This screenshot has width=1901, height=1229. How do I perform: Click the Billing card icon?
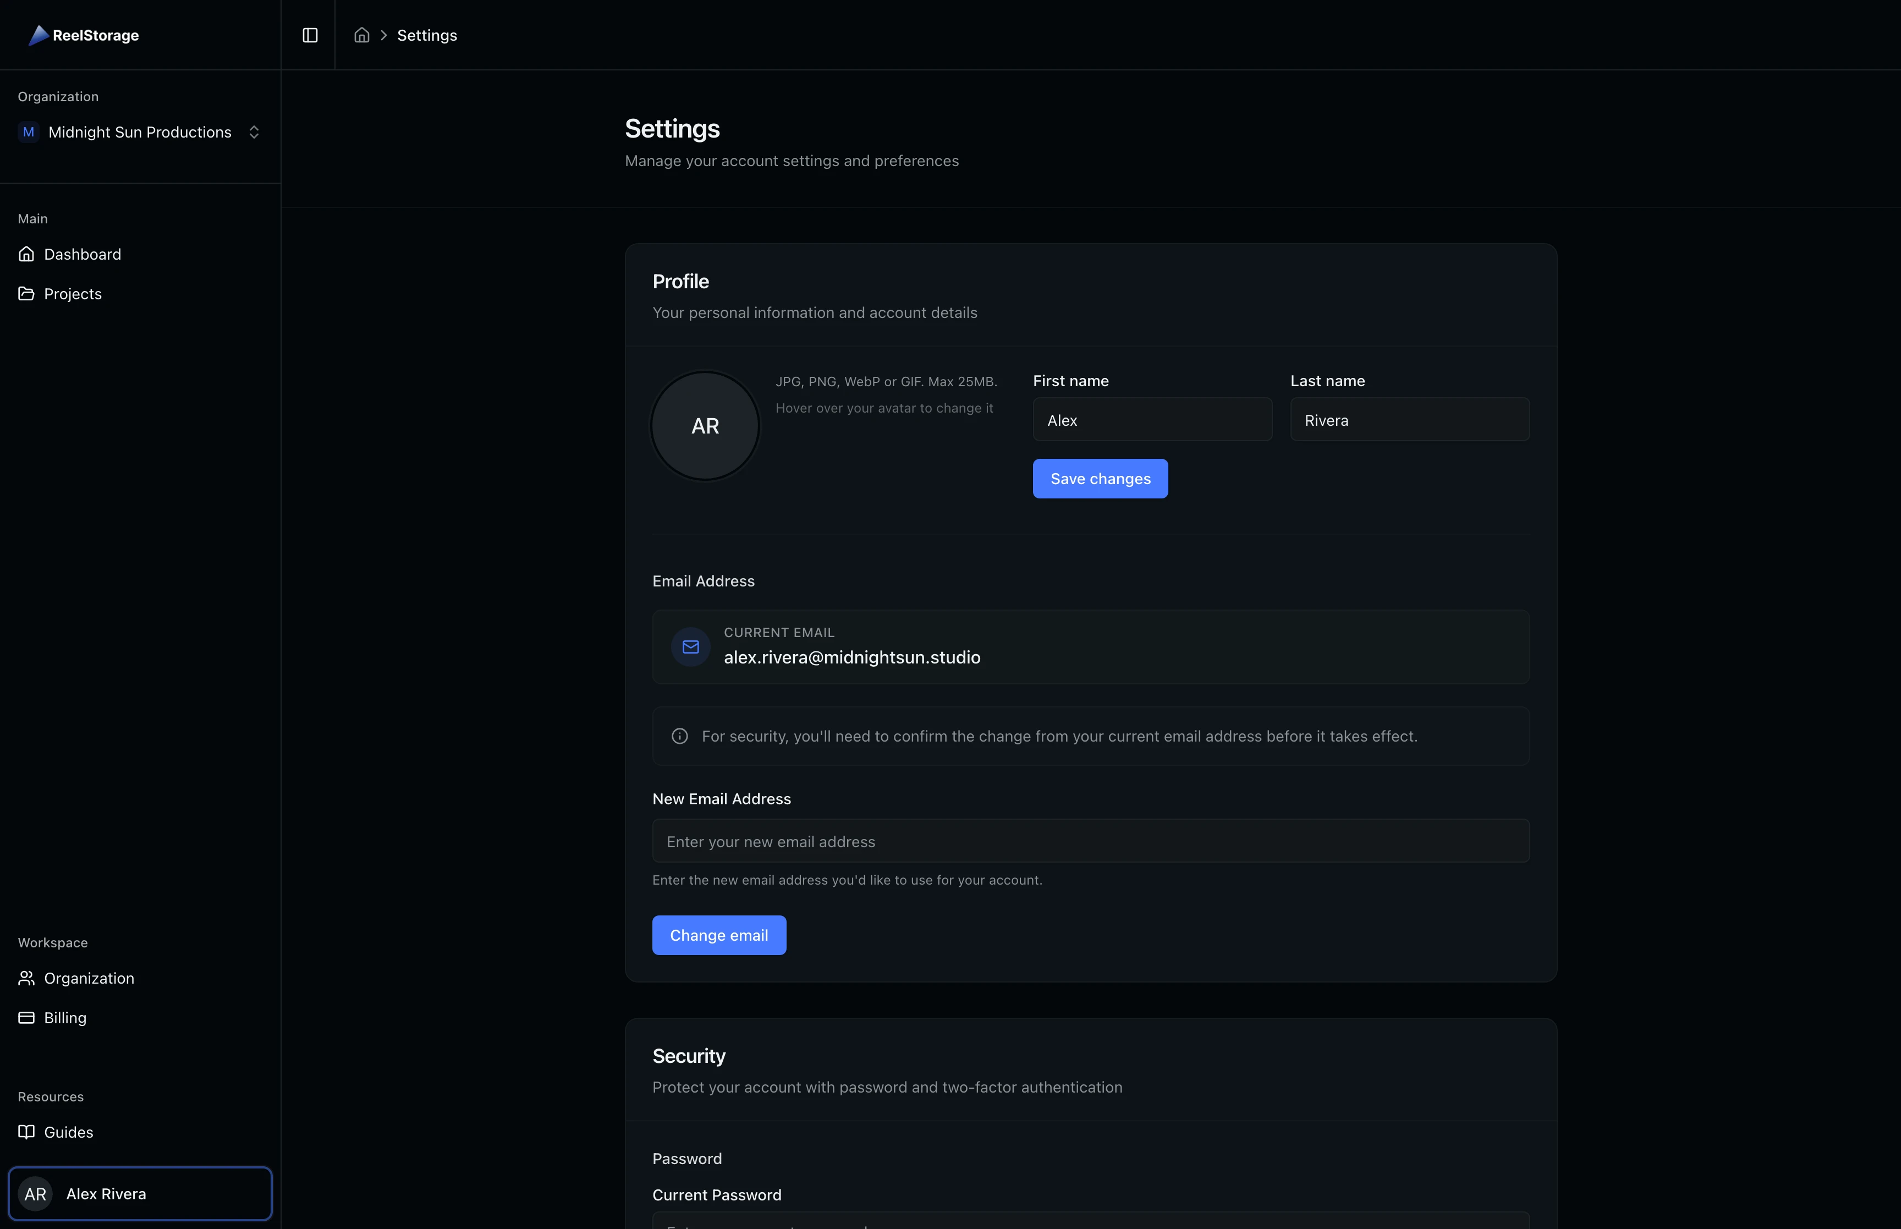pyautogui.click(x=26, y=1017)
